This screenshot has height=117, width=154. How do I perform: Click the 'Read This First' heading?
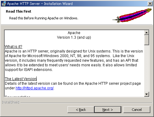19,11
